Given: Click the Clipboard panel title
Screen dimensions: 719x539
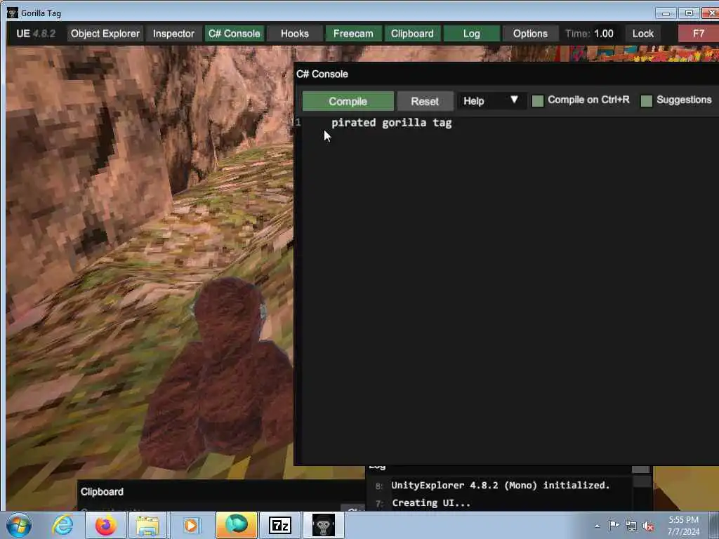Looking at the screenshot, I should tap(102, 492).
